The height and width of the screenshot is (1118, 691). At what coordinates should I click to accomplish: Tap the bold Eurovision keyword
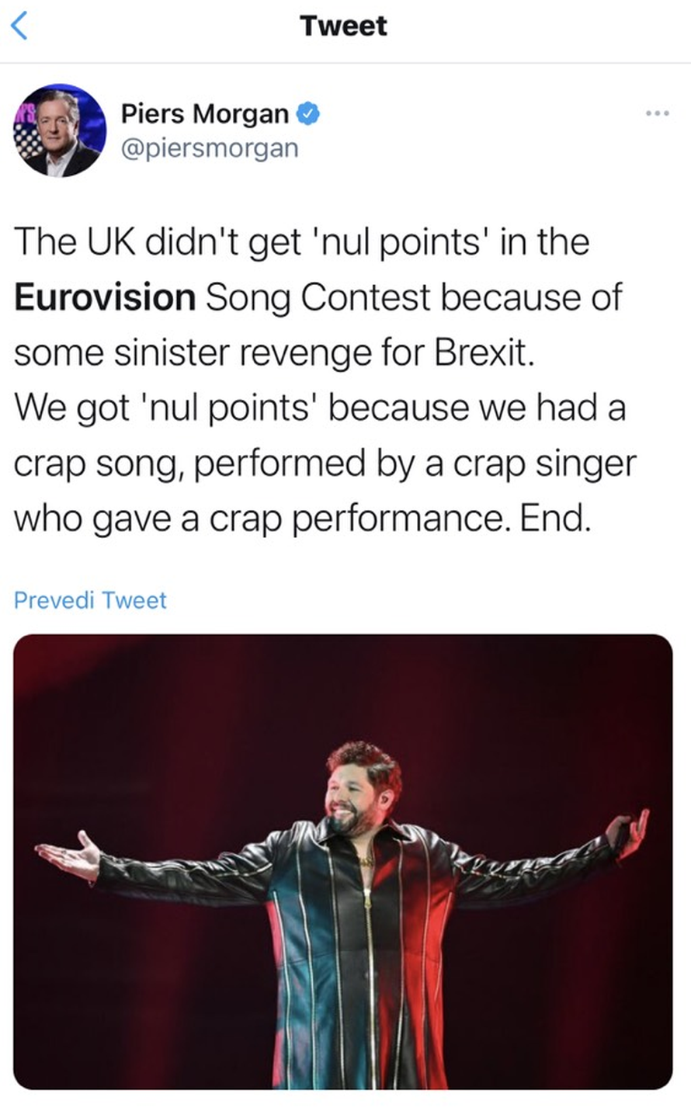(105, 297)
